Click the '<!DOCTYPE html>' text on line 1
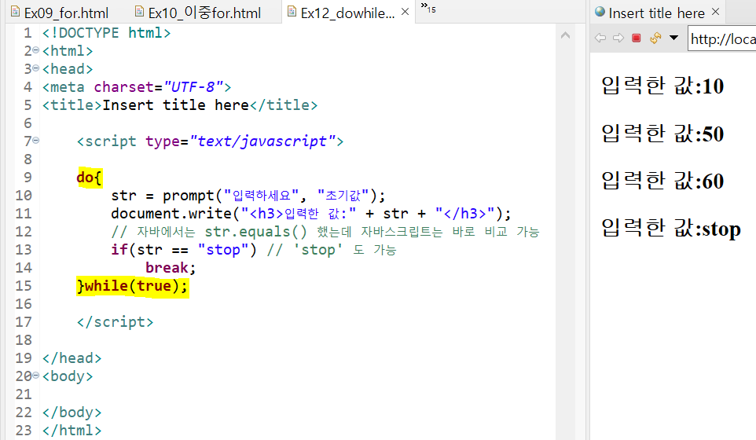The height and width of the screenshot is (440, 756). [107, 33]
